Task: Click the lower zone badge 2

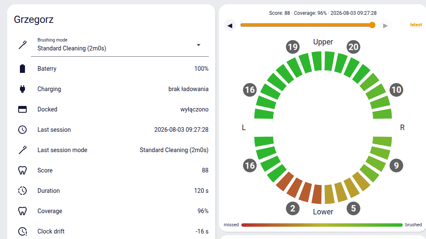Action: (293, 208)
